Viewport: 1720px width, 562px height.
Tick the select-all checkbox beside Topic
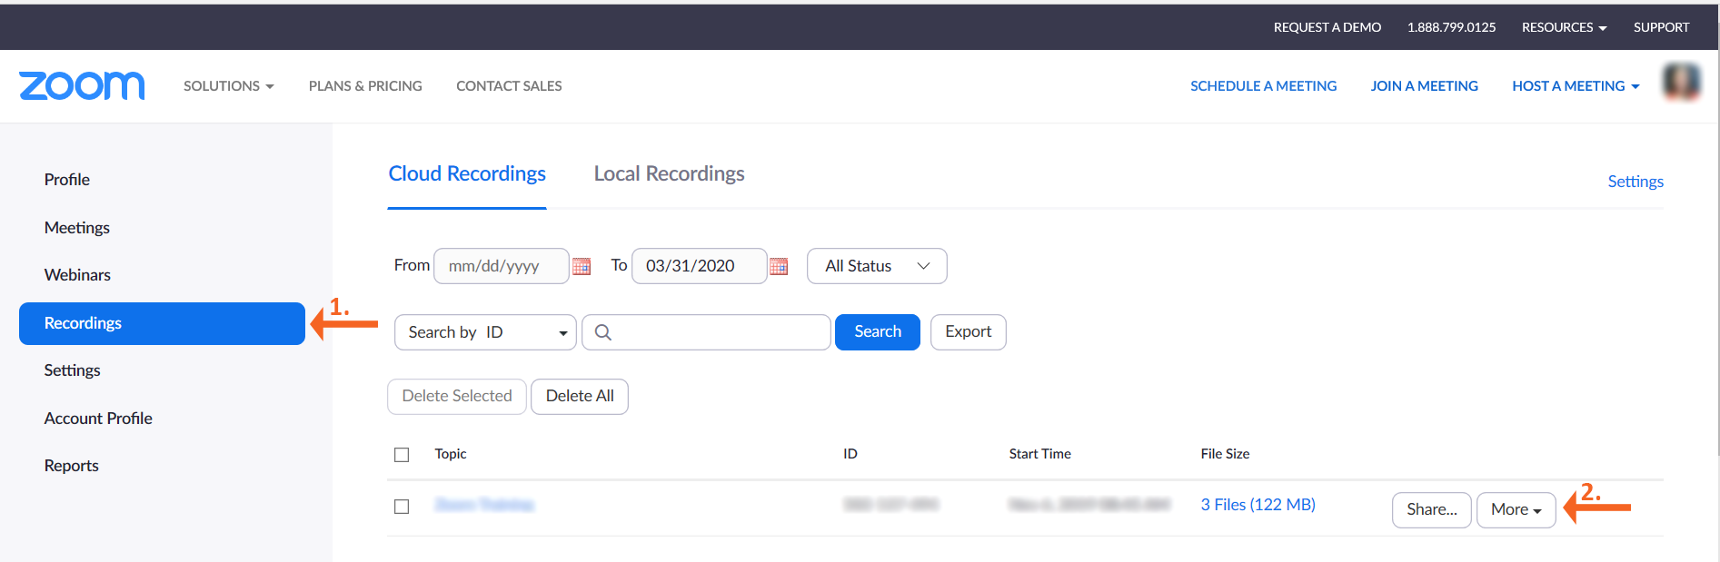402,455
